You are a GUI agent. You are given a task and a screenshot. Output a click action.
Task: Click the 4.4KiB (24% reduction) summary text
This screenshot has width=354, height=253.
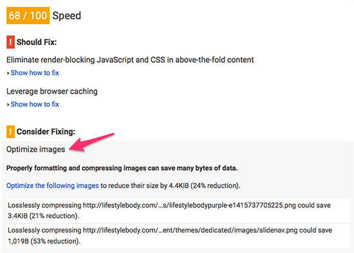[204, 186]
